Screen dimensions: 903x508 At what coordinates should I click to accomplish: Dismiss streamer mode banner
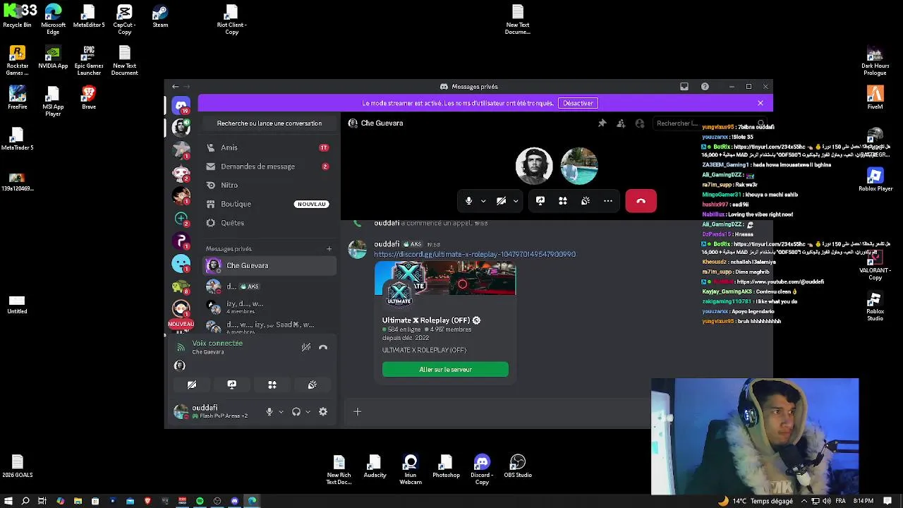760,103
